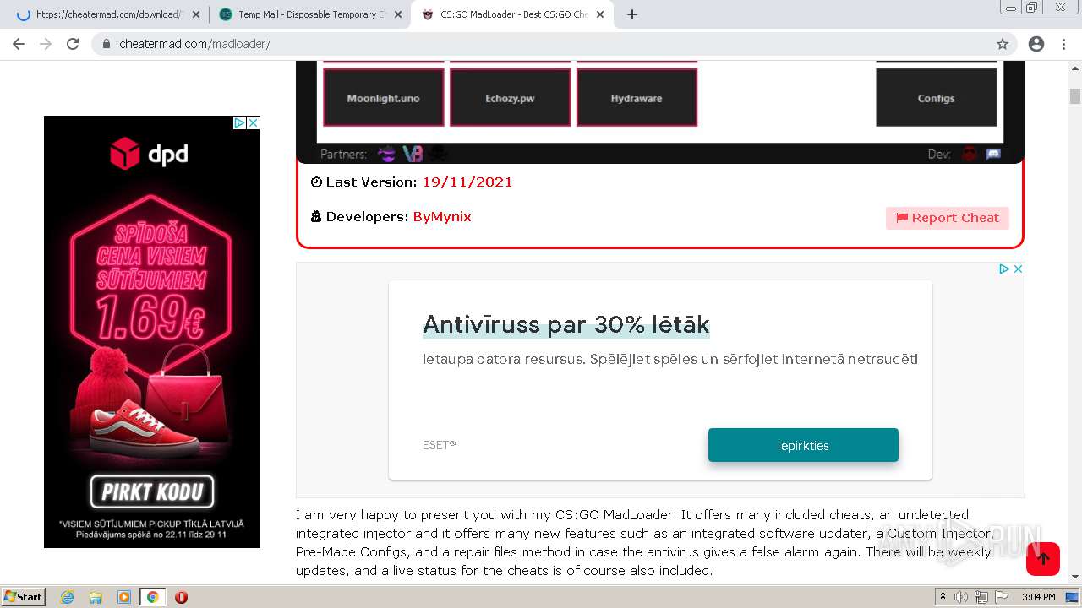Click the vertical scrollbar thumb
This screenshot has height=608, width=1082.
(1075, 95)
